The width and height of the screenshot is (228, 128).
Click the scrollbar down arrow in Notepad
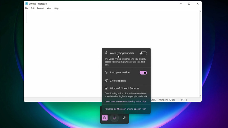coord(200,96)
